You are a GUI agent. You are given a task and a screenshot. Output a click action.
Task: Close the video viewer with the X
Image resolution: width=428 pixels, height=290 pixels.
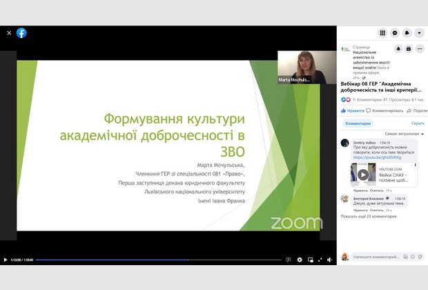(x=9, y=32)
